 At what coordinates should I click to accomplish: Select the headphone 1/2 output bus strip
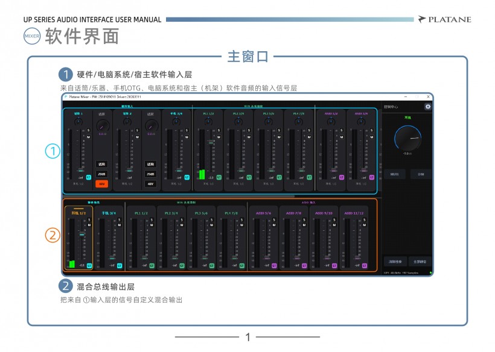tap(79, 238)
